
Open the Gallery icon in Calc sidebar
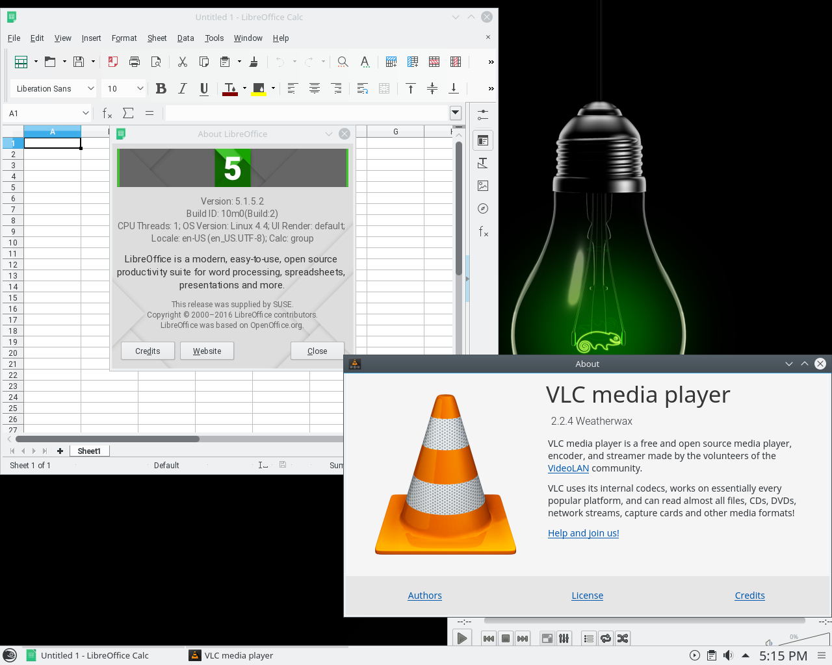point(483,186)
